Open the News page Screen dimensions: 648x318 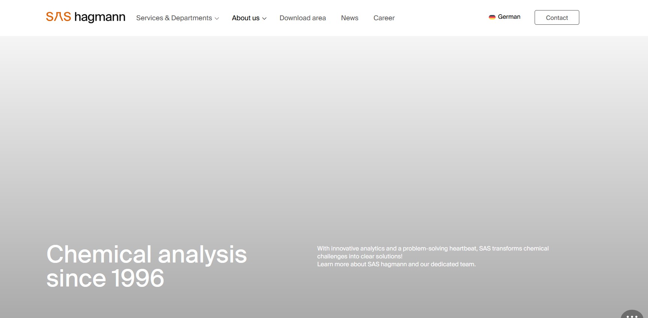[x=350, y=18]
